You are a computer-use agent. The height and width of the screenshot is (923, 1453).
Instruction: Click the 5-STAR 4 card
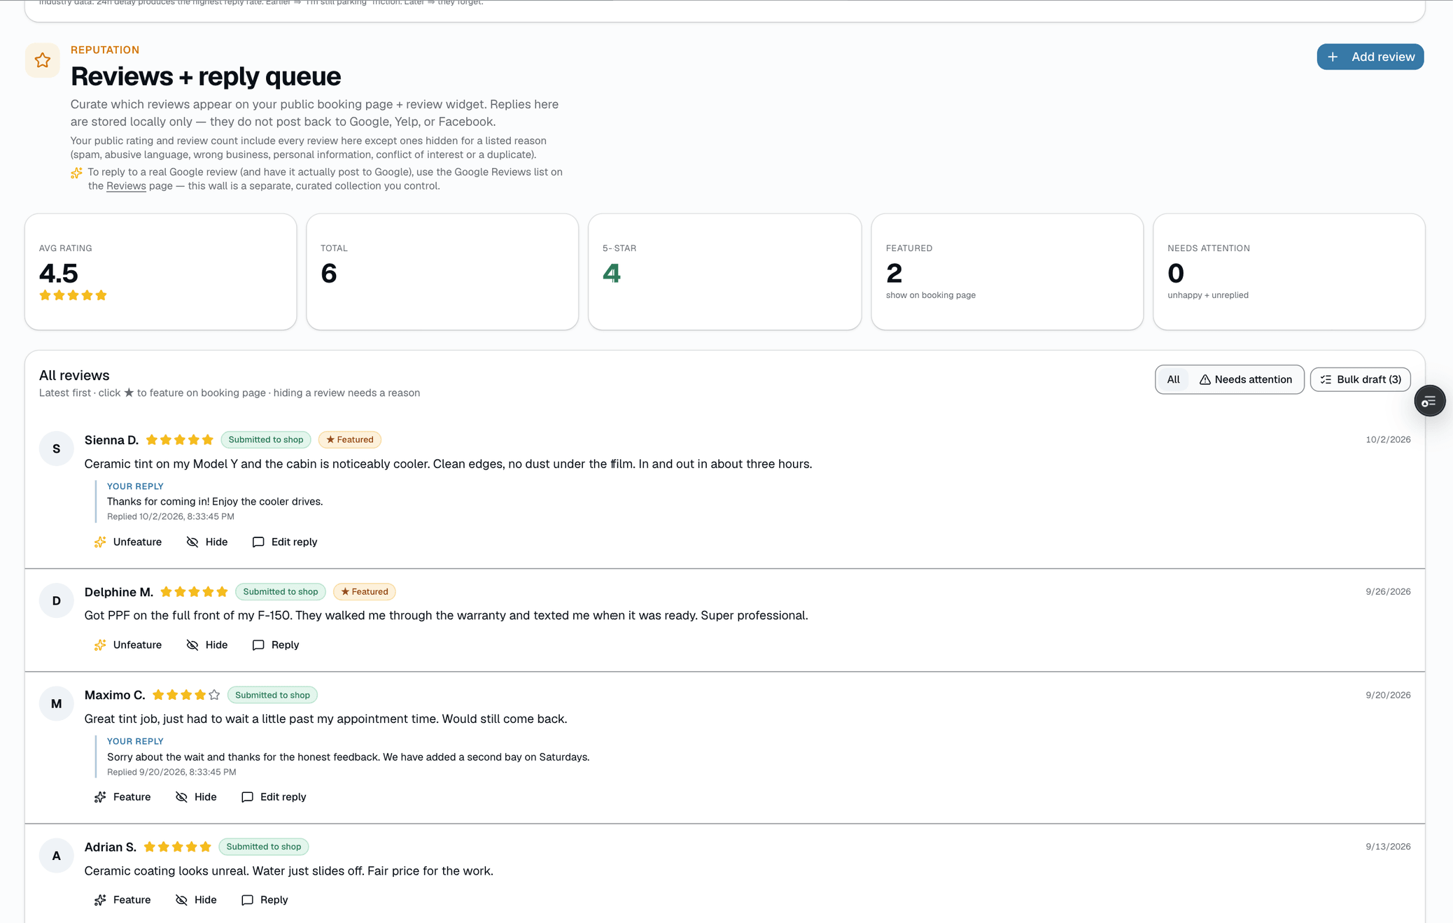[724, 272]
